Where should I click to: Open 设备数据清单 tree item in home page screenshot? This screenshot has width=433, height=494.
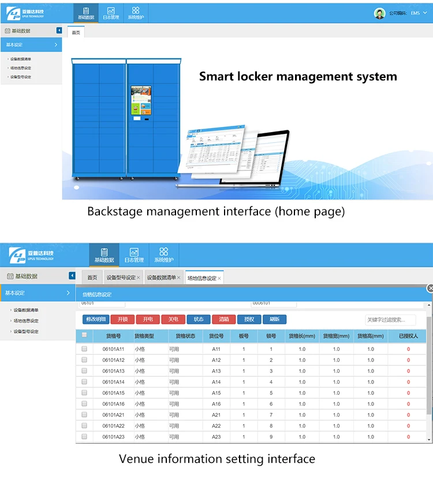20,59
